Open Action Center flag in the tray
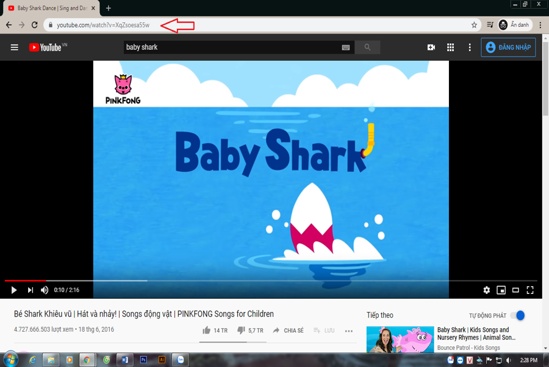The width and height of the screenshot is (549, 367). click(489, 360)
